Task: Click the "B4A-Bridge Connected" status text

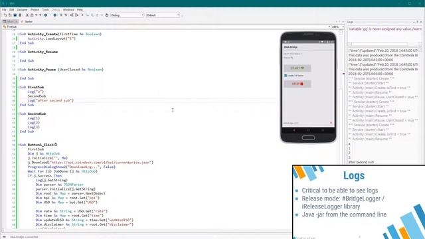Action: pos(24,237)
